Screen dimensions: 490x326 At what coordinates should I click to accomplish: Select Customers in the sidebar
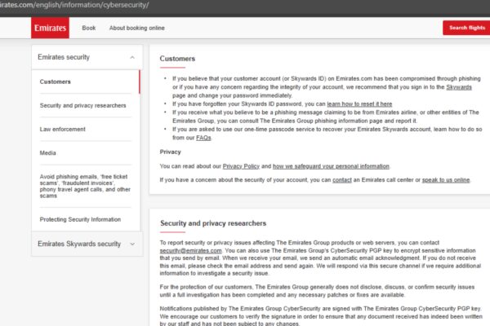(56, 81)
